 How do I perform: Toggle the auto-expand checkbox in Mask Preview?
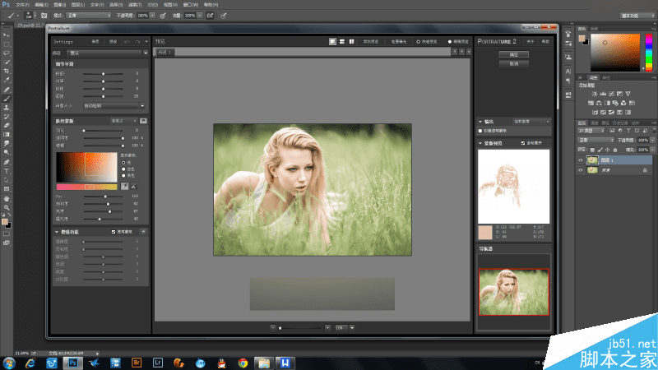tap(523, 143)
